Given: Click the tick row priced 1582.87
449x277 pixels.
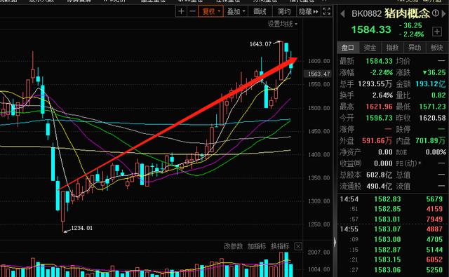Looking at the screenshot, I should [x=392, y=250].
